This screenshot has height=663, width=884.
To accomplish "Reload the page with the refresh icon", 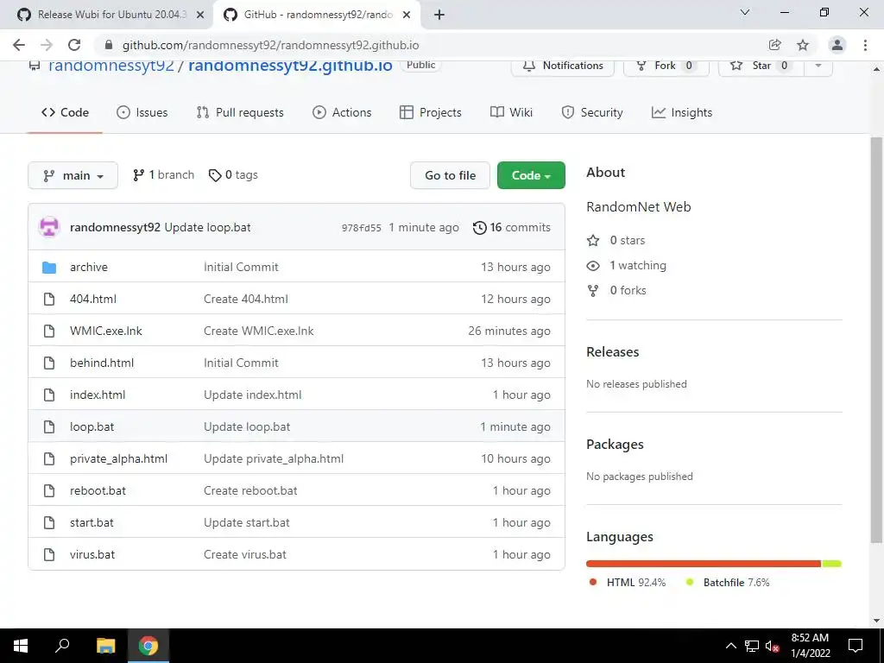I will pyautogui.click(x=74, y=45).
